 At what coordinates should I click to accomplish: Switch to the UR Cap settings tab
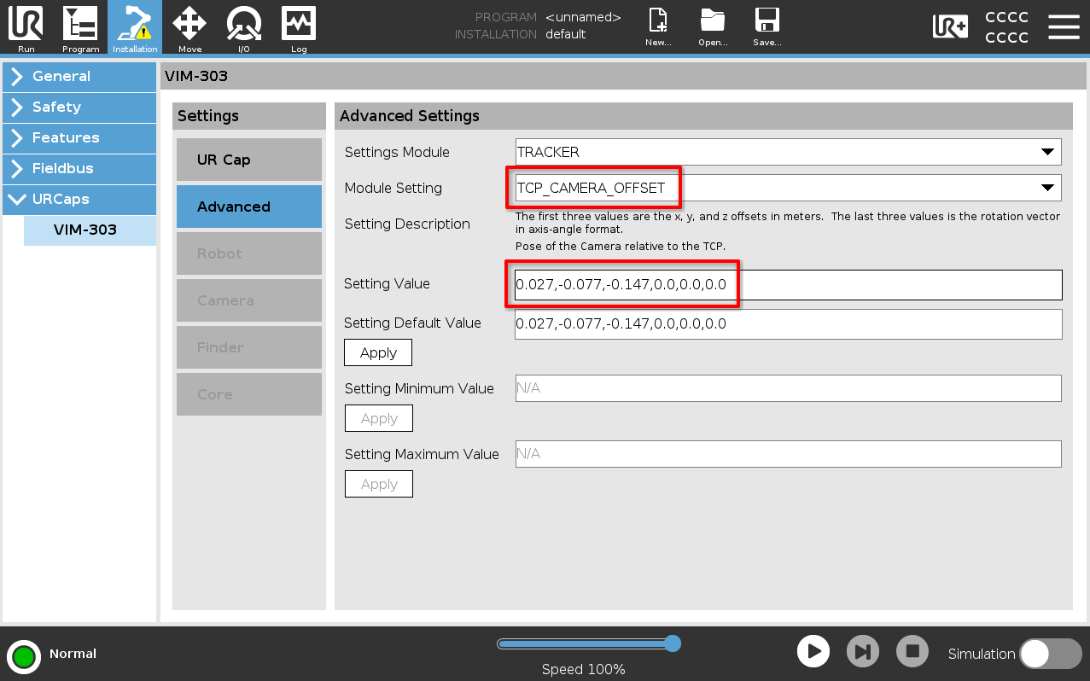pos(249,160)
